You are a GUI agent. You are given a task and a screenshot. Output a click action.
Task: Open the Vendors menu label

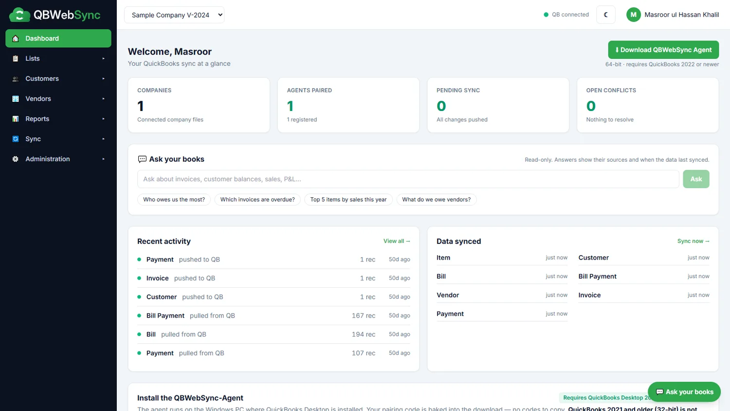38,99
